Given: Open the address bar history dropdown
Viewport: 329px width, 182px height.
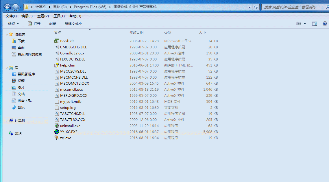Looking at the screenshot, I should (x=249, y=7).
